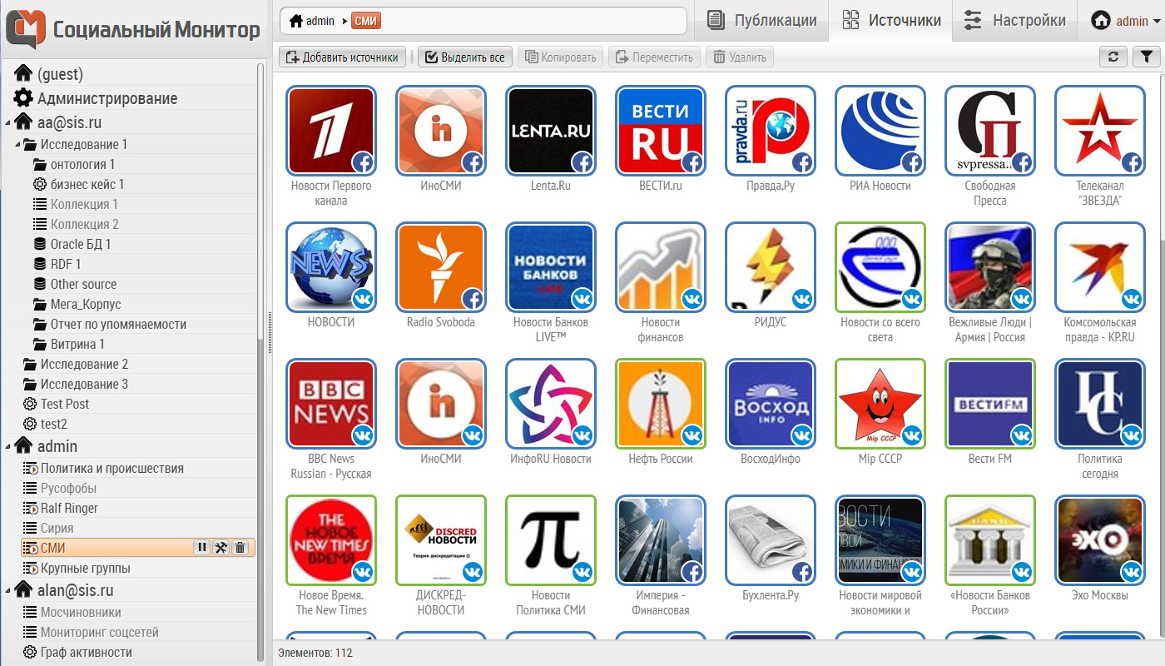Open the Новости Первого канала source
Screen dimensions: 1165x666
[x=331, y=132]
